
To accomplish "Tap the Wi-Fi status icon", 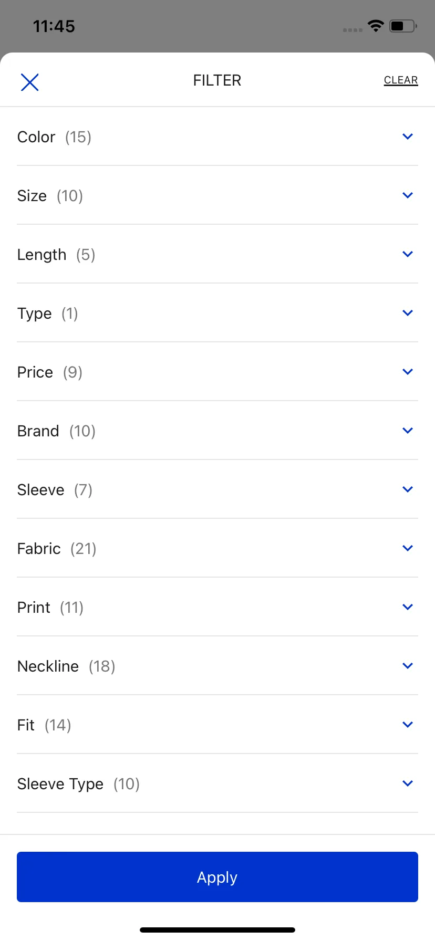I will coord(376,26).
